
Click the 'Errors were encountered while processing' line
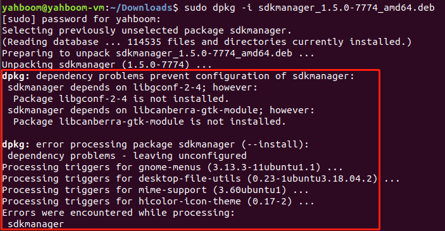[118, 213]
